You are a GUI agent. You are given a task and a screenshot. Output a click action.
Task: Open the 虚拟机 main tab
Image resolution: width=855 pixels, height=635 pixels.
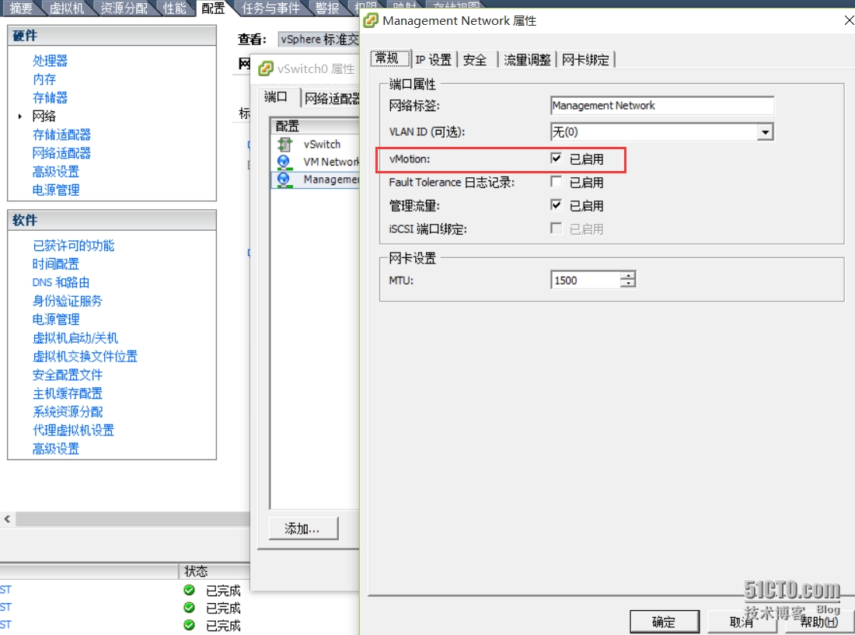(67, 9)
